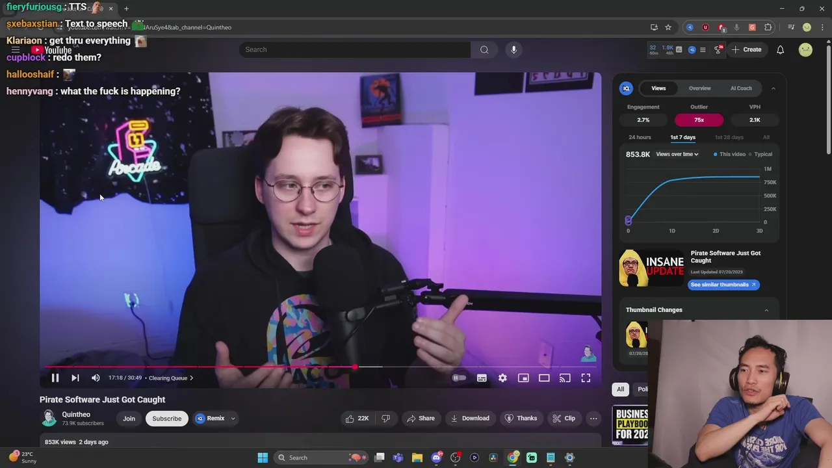Switch to the AI Coach tab

click(x=741, y=88)
